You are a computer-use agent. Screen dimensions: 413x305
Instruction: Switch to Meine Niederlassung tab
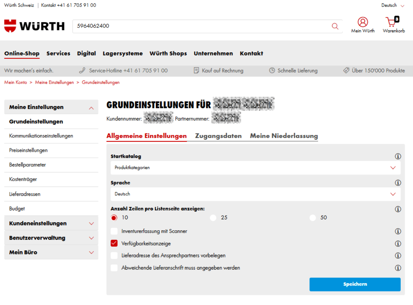click(284, 136)
